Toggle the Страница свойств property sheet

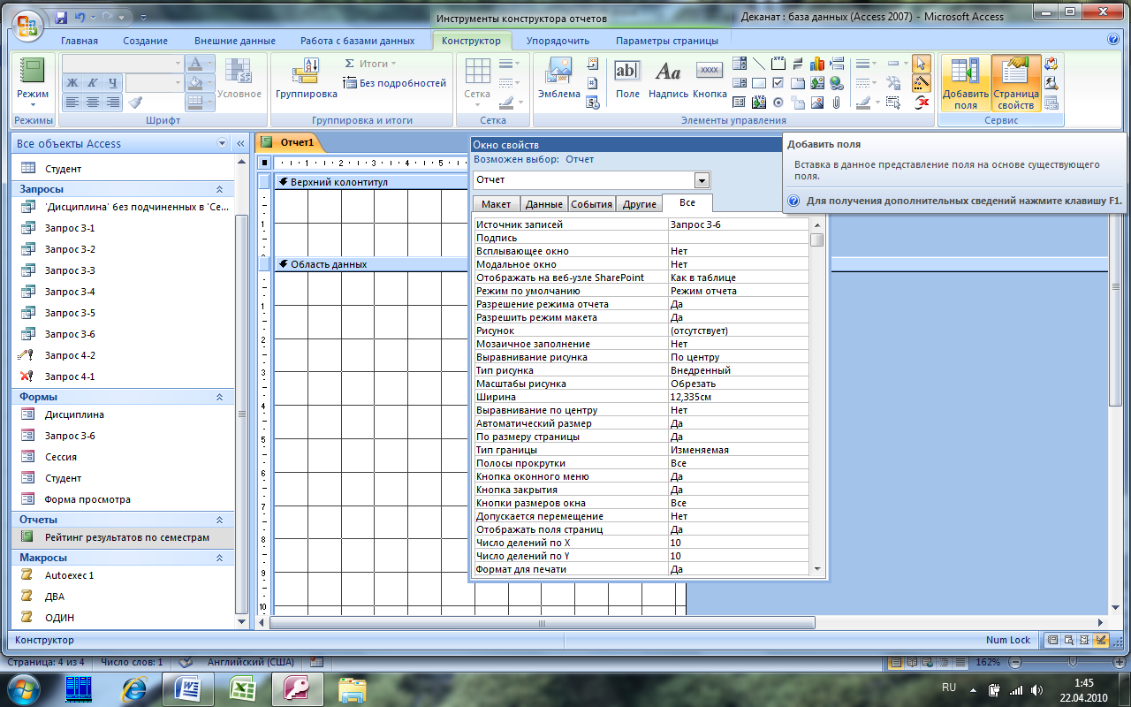point(1015,83)
